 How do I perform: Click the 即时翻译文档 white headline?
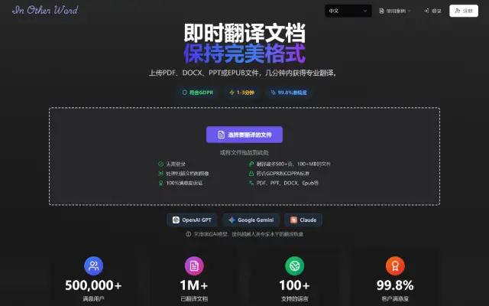coord(244,33)
